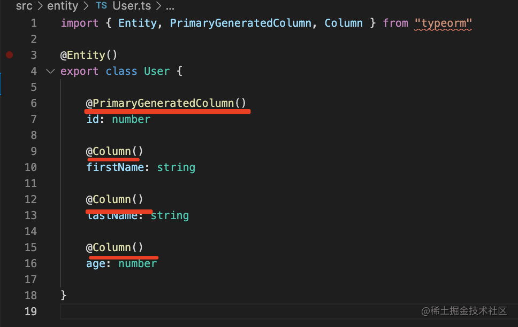The width and height of the screenshot is (518, 327).
Task: Collapse the User class fold chevron
Action: point(50,71)
